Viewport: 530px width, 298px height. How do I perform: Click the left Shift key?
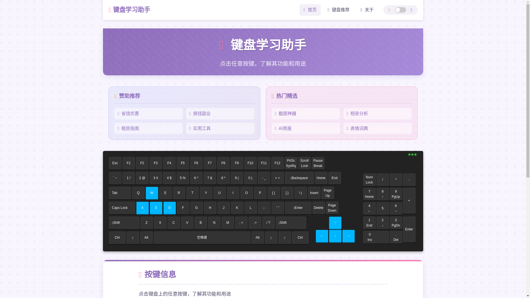point(124,223)
